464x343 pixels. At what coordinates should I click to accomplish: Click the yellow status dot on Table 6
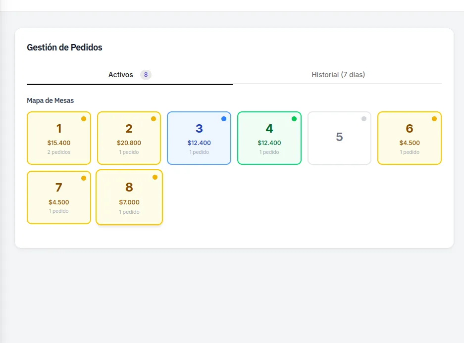point(434,118)
